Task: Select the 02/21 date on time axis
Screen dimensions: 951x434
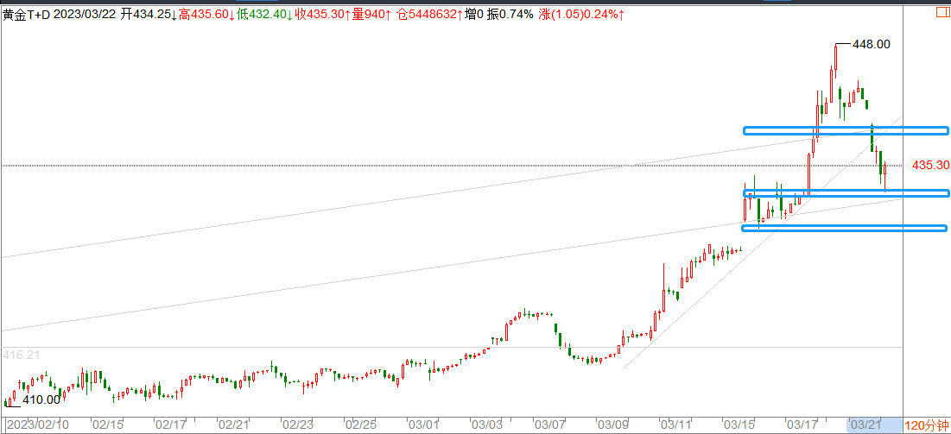Action: 233,423
